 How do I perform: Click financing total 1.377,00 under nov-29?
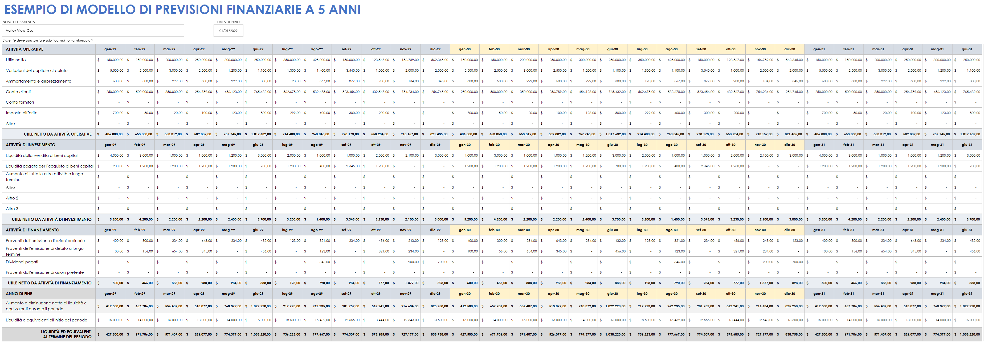point(406,283)
